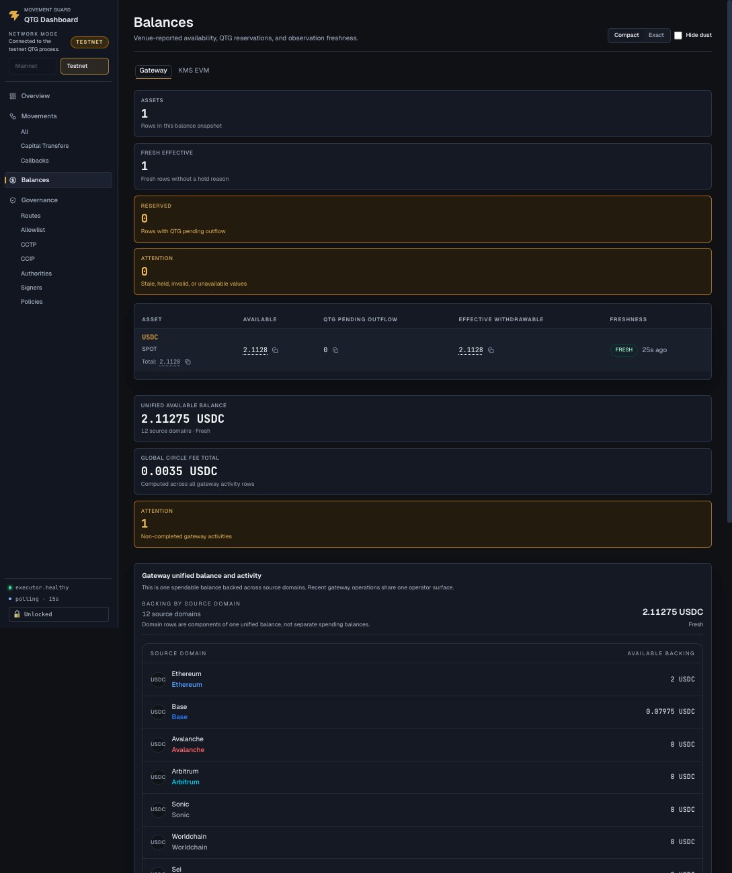Switch to Compact display mode
This screenshot has width=732, height=873.
click(x=626, y=35)
